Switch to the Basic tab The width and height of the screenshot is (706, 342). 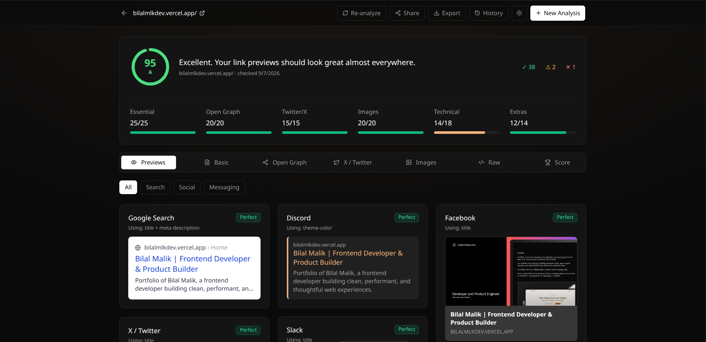pyautogui.click(x=217, y=162)
